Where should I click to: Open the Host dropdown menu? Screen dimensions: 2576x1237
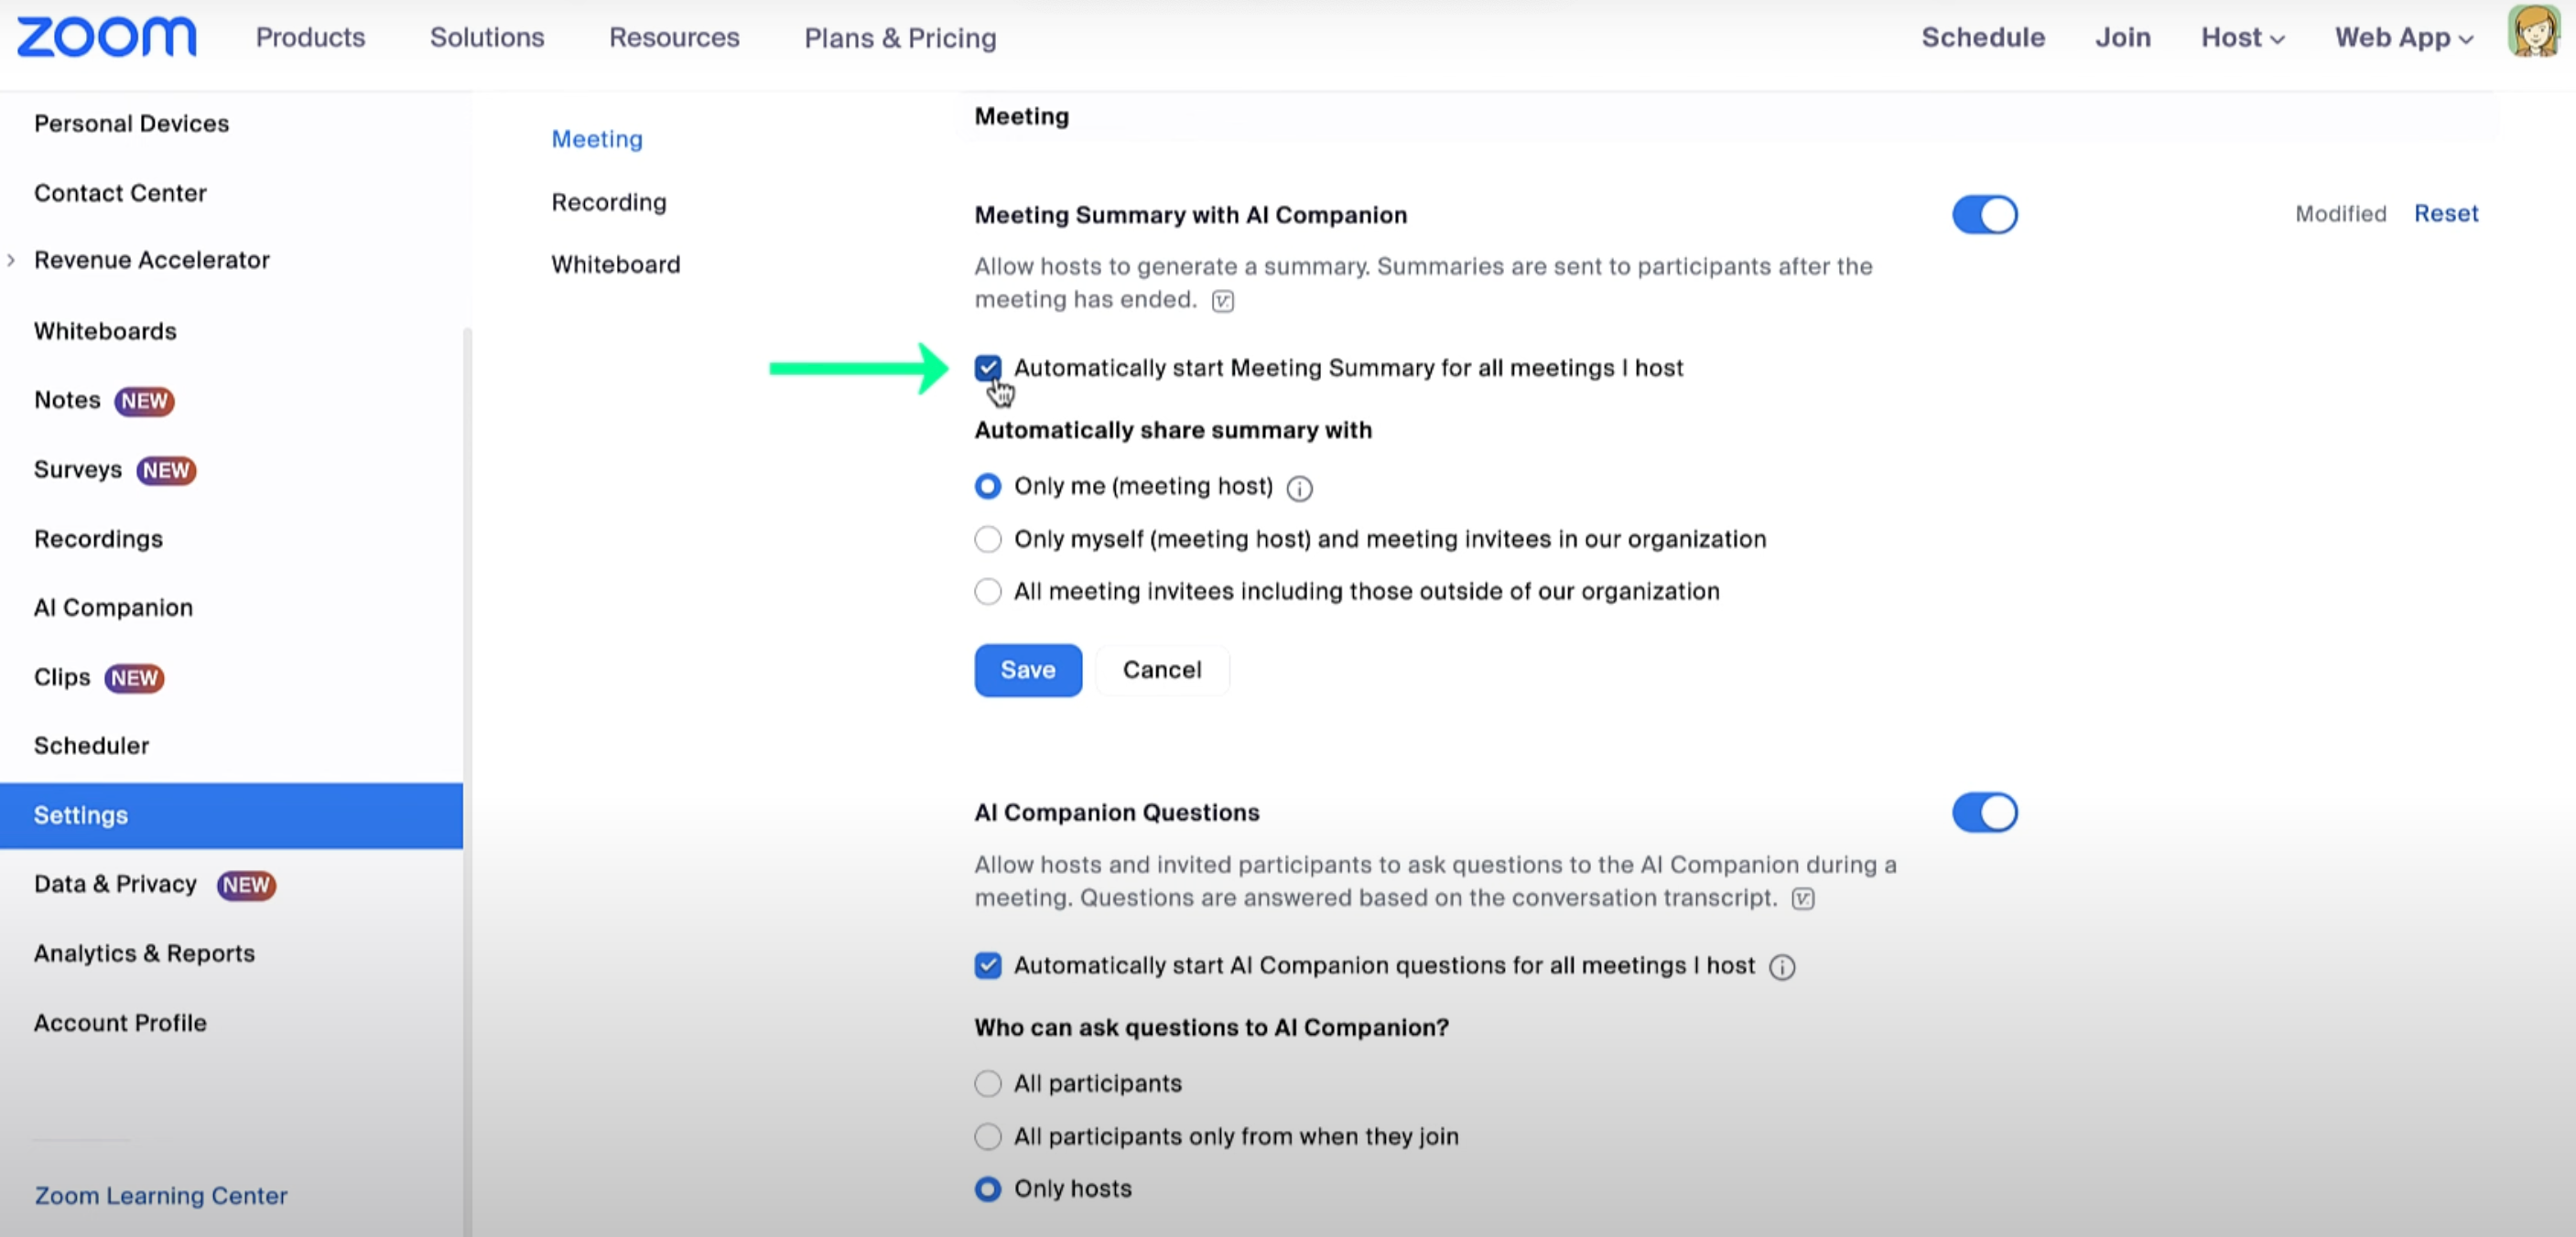click(2243, 38)
